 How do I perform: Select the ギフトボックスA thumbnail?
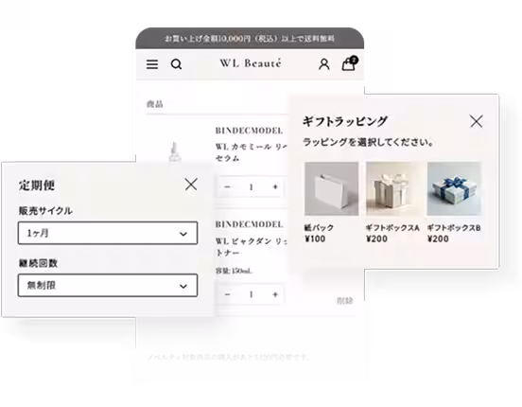(x=392, y=188)
